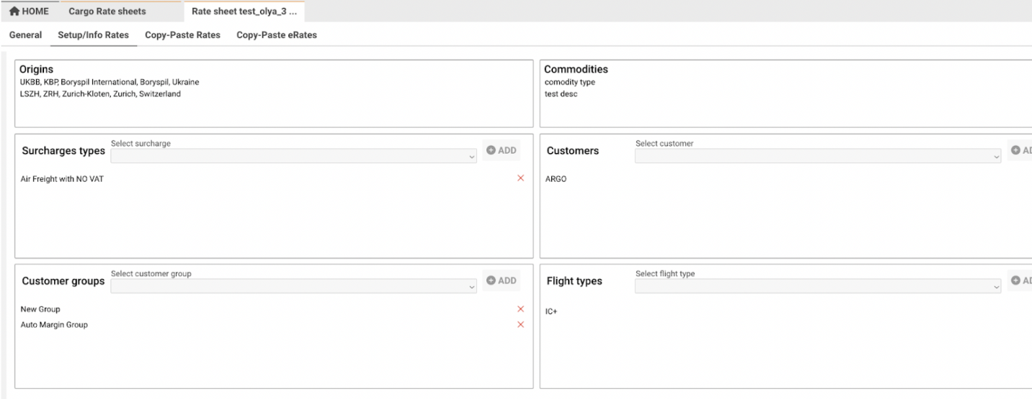Switch to Cargo Rate sheets tab

pos(107,12)
